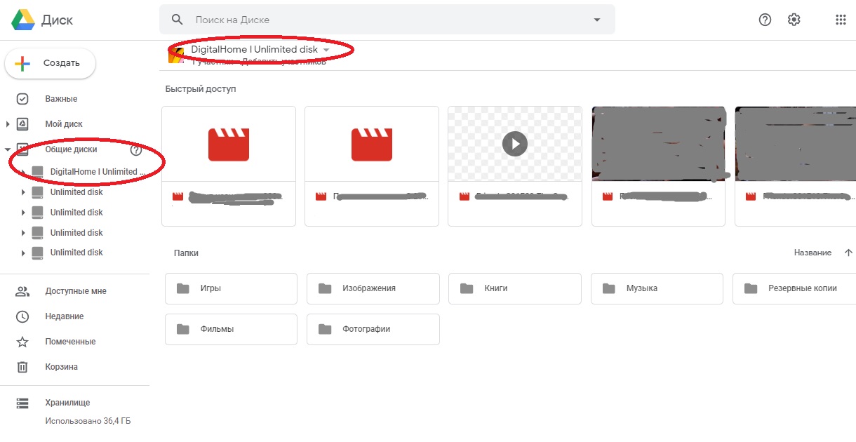Expand DigitalHome I Unlimited drive arrow
Screen dimensions: 856x442
(x=23, y=172)
